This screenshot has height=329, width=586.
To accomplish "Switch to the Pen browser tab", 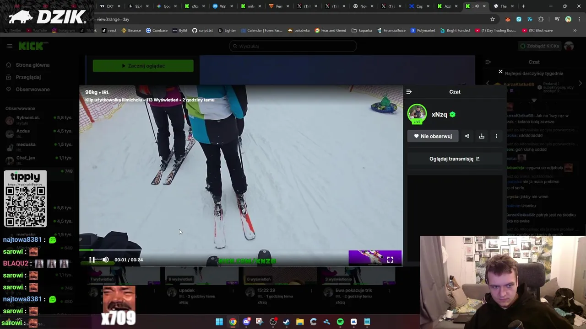I will (279, 6).
